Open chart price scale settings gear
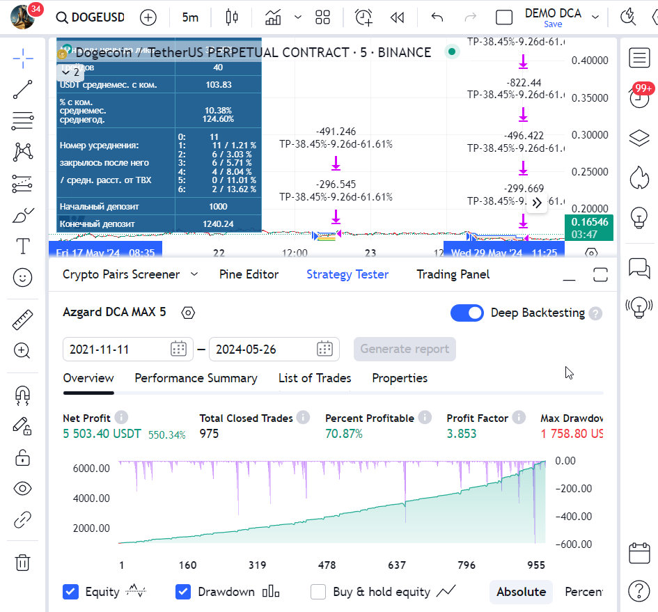Viewport: 658px width, 612px height. tap(591, 253)
